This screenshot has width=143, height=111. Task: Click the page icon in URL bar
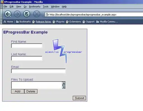tap(47, 15)
